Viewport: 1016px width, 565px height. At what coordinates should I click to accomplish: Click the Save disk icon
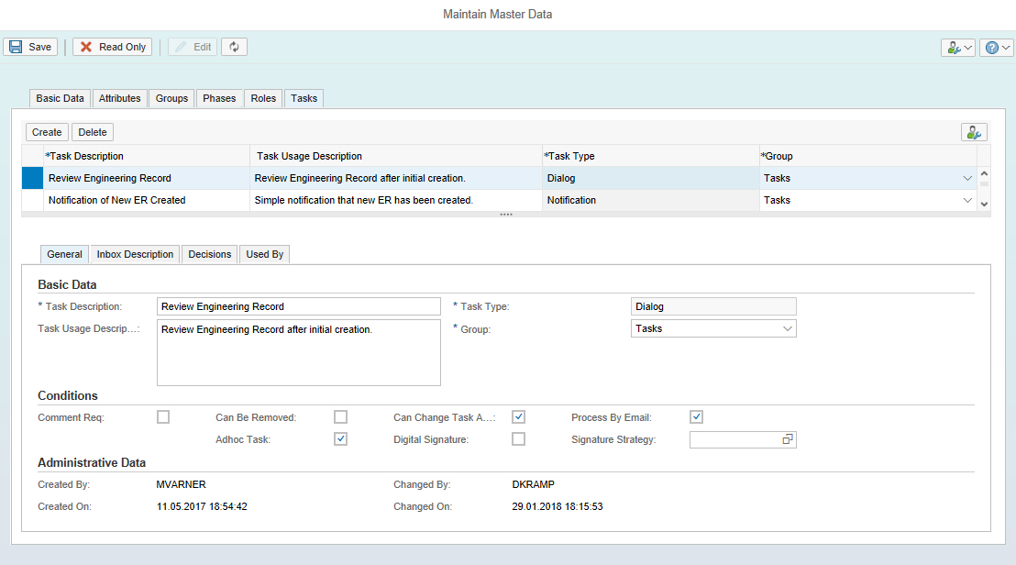pyautogui.click(x=16, y=47)
